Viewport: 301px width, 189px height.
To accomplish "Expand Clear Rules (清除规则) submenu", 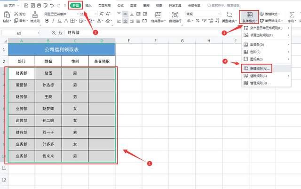I will pyautogui.click(x=266, y=76).
